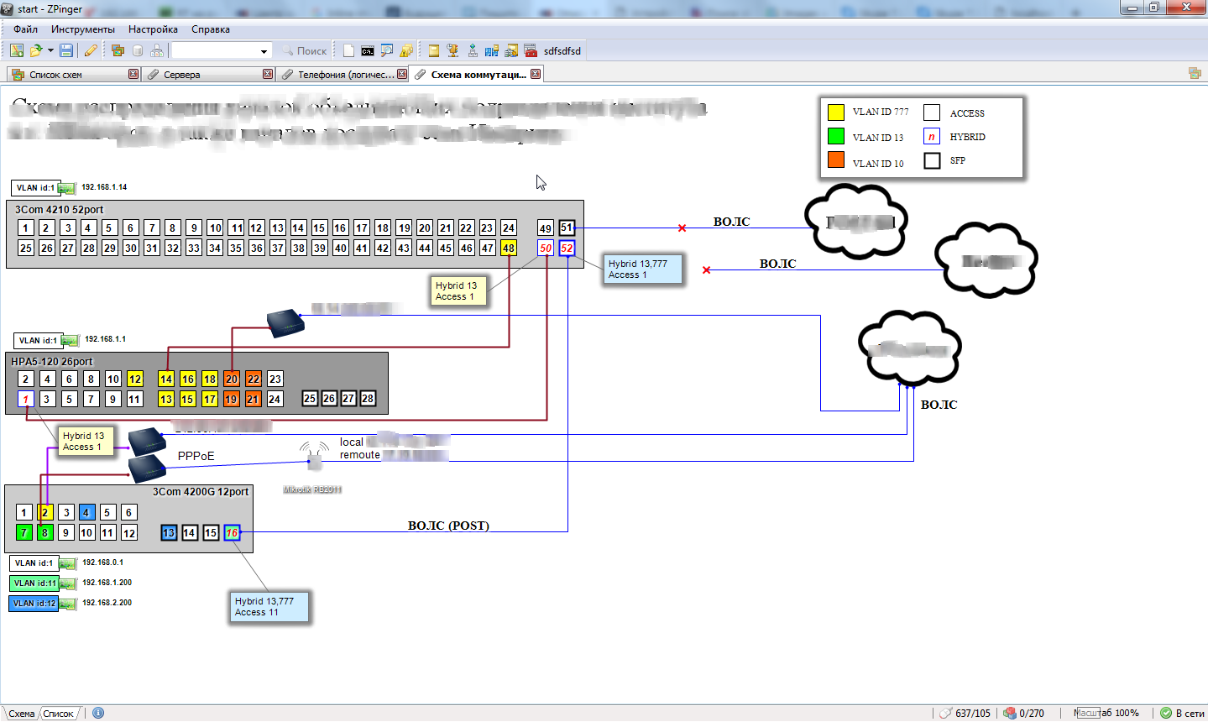Switch to Список view at bottom
The height and width of the screenshot is (722, 1208).
tap(58, 714)
